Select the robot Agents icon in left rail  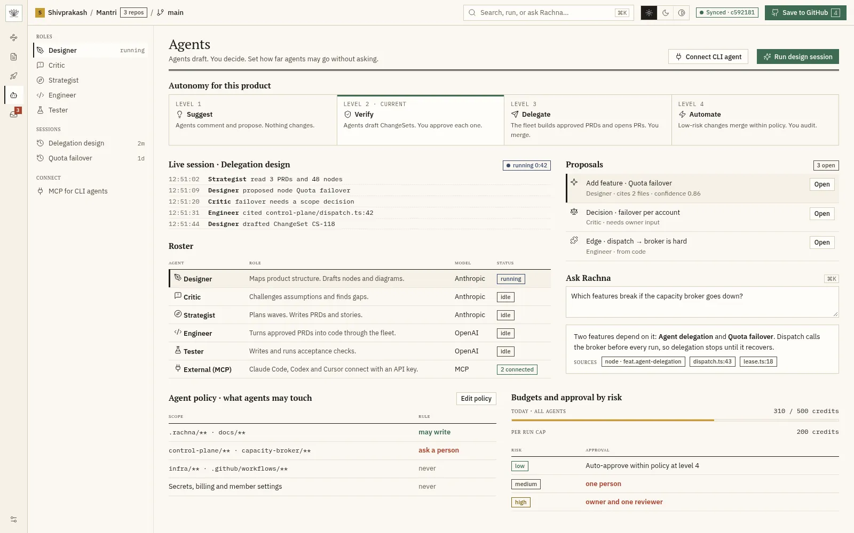pyautogui.click(x=14, y=95)
